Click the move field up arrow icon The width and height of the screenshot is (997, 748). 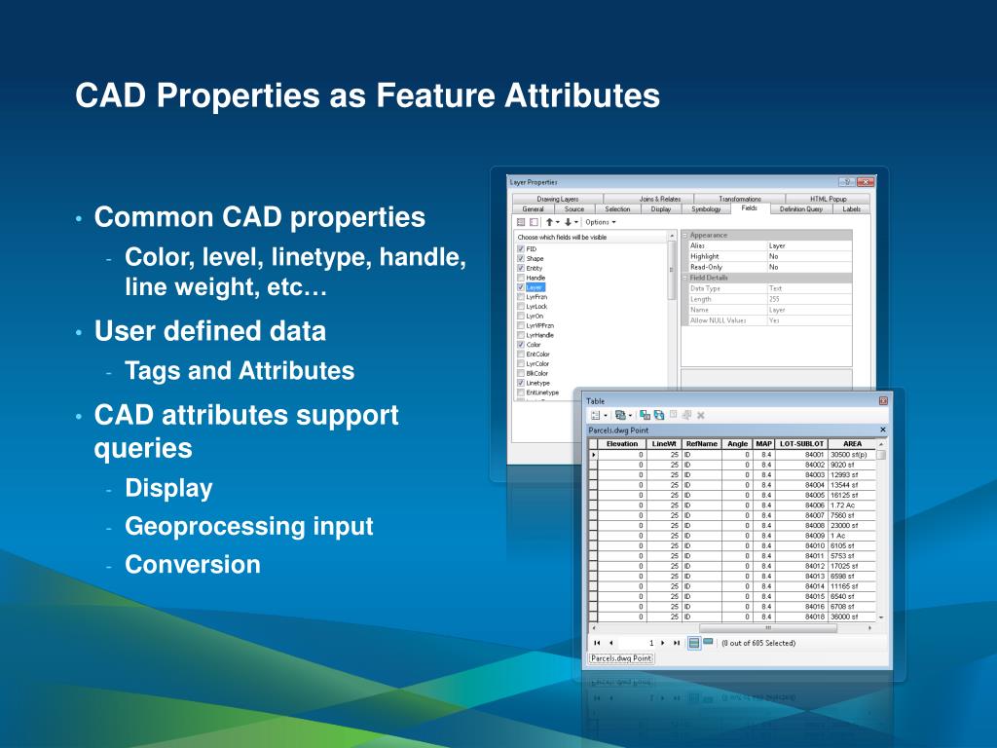tap(549, 222)
